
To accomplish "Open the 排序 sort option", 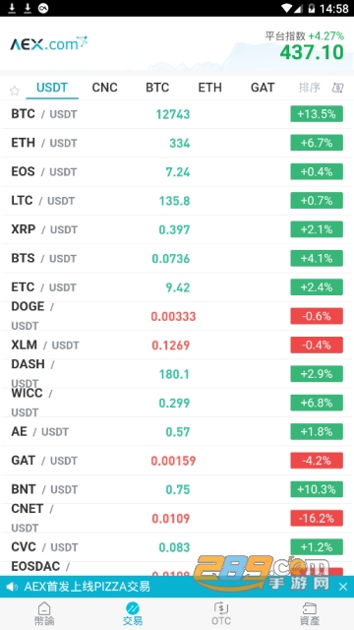I will (x=310, y=88).
